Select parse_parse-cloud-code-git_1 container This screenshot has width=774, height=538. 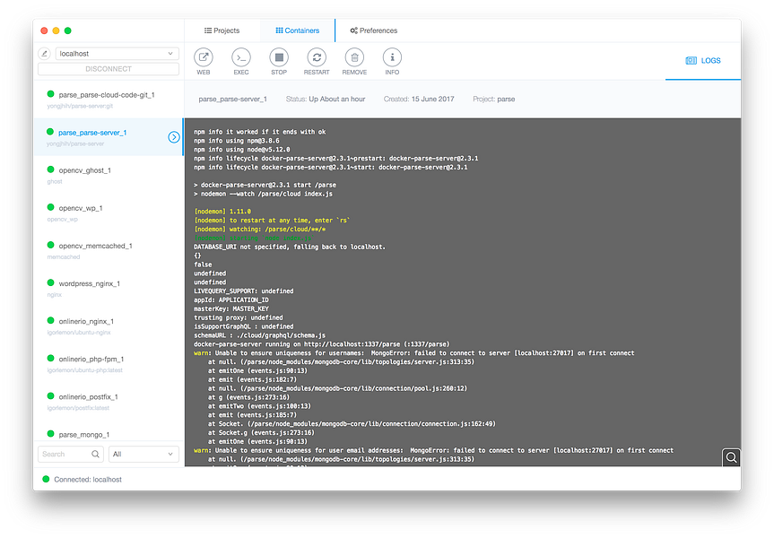pyautogui.click(x=109, y=100)
